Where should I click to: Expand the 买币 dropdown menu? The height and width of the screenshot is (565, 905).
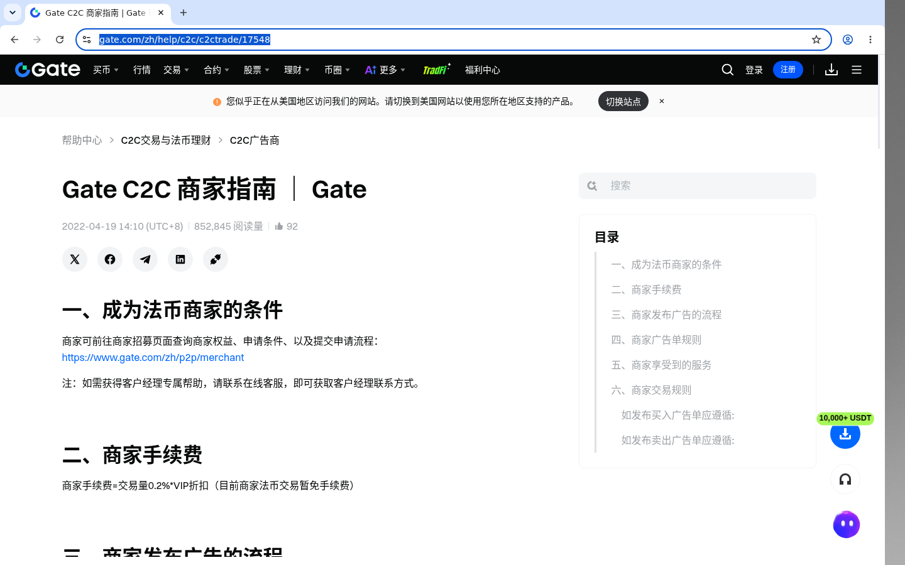click(x=106, y=70)
